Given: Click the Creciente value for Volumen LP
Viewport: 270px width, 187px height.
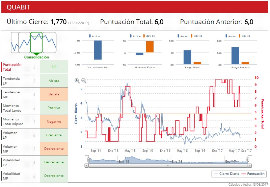Looking at the screenshot, I should pos(54,135).
